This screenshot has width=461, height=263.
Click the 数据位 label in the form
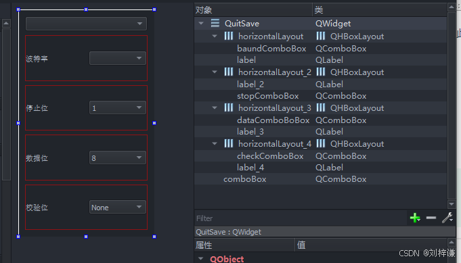[37, 158]
